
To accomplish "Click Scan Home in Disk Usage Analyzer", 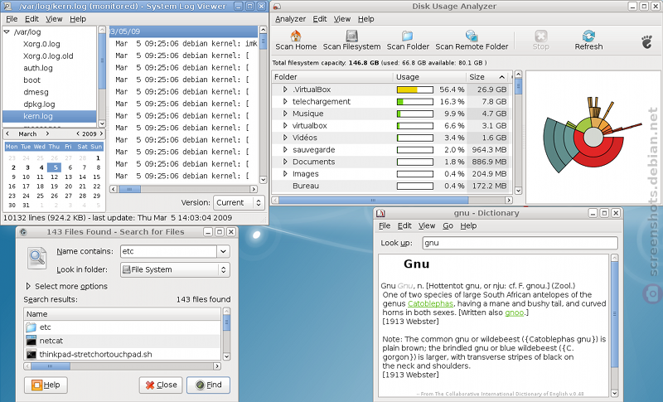I will pyautogui.click(x=296, y=41).
